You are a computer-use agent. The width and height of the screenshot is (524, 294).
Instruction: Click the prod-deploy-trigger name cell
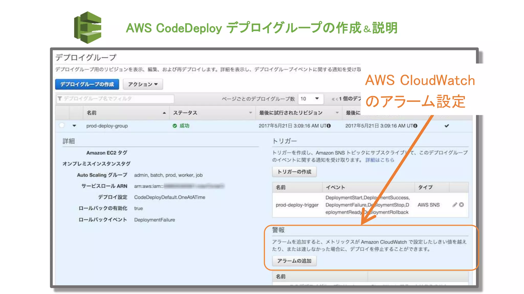coord(297,205)
